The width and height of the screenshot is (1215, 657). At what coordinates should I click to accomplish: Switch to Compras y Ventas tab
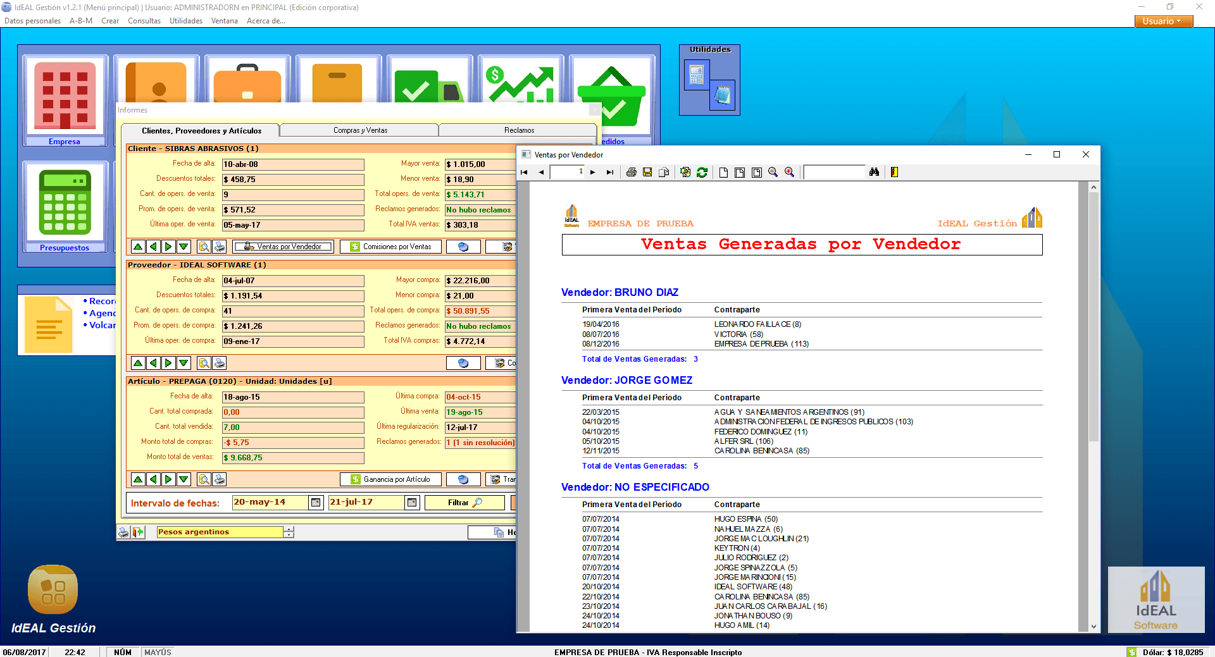[360, 130]
